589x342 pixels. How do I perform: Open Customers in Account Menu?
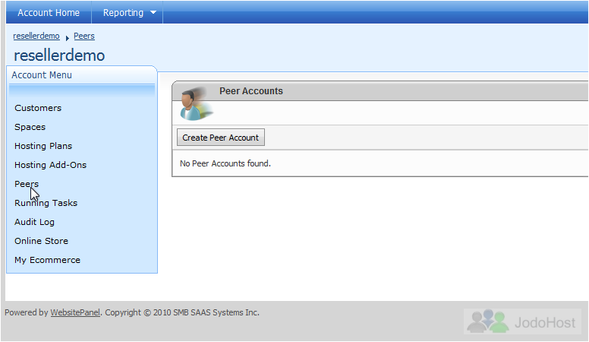pyautogui.click(x=38, y=108)
